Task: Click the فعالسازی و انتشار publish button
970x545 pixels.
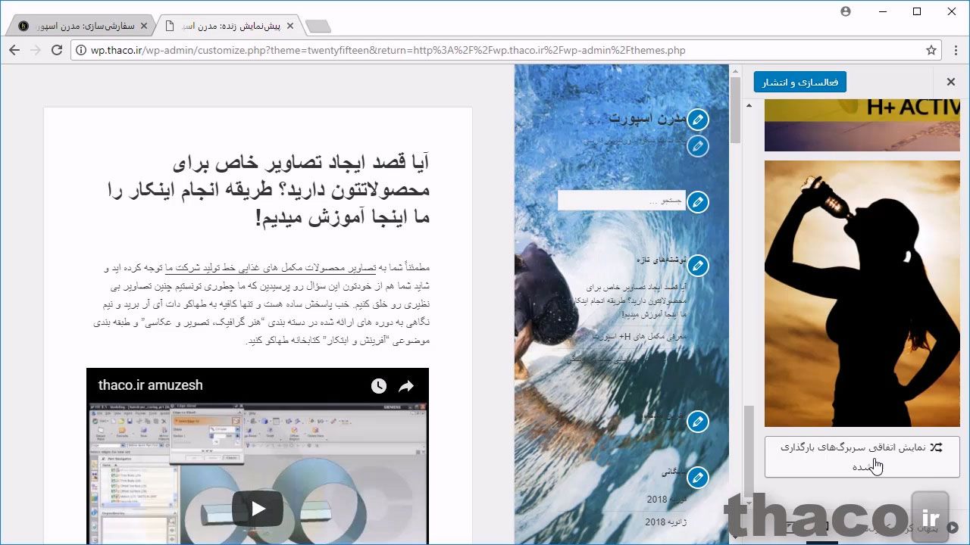Action: point(799,82)
